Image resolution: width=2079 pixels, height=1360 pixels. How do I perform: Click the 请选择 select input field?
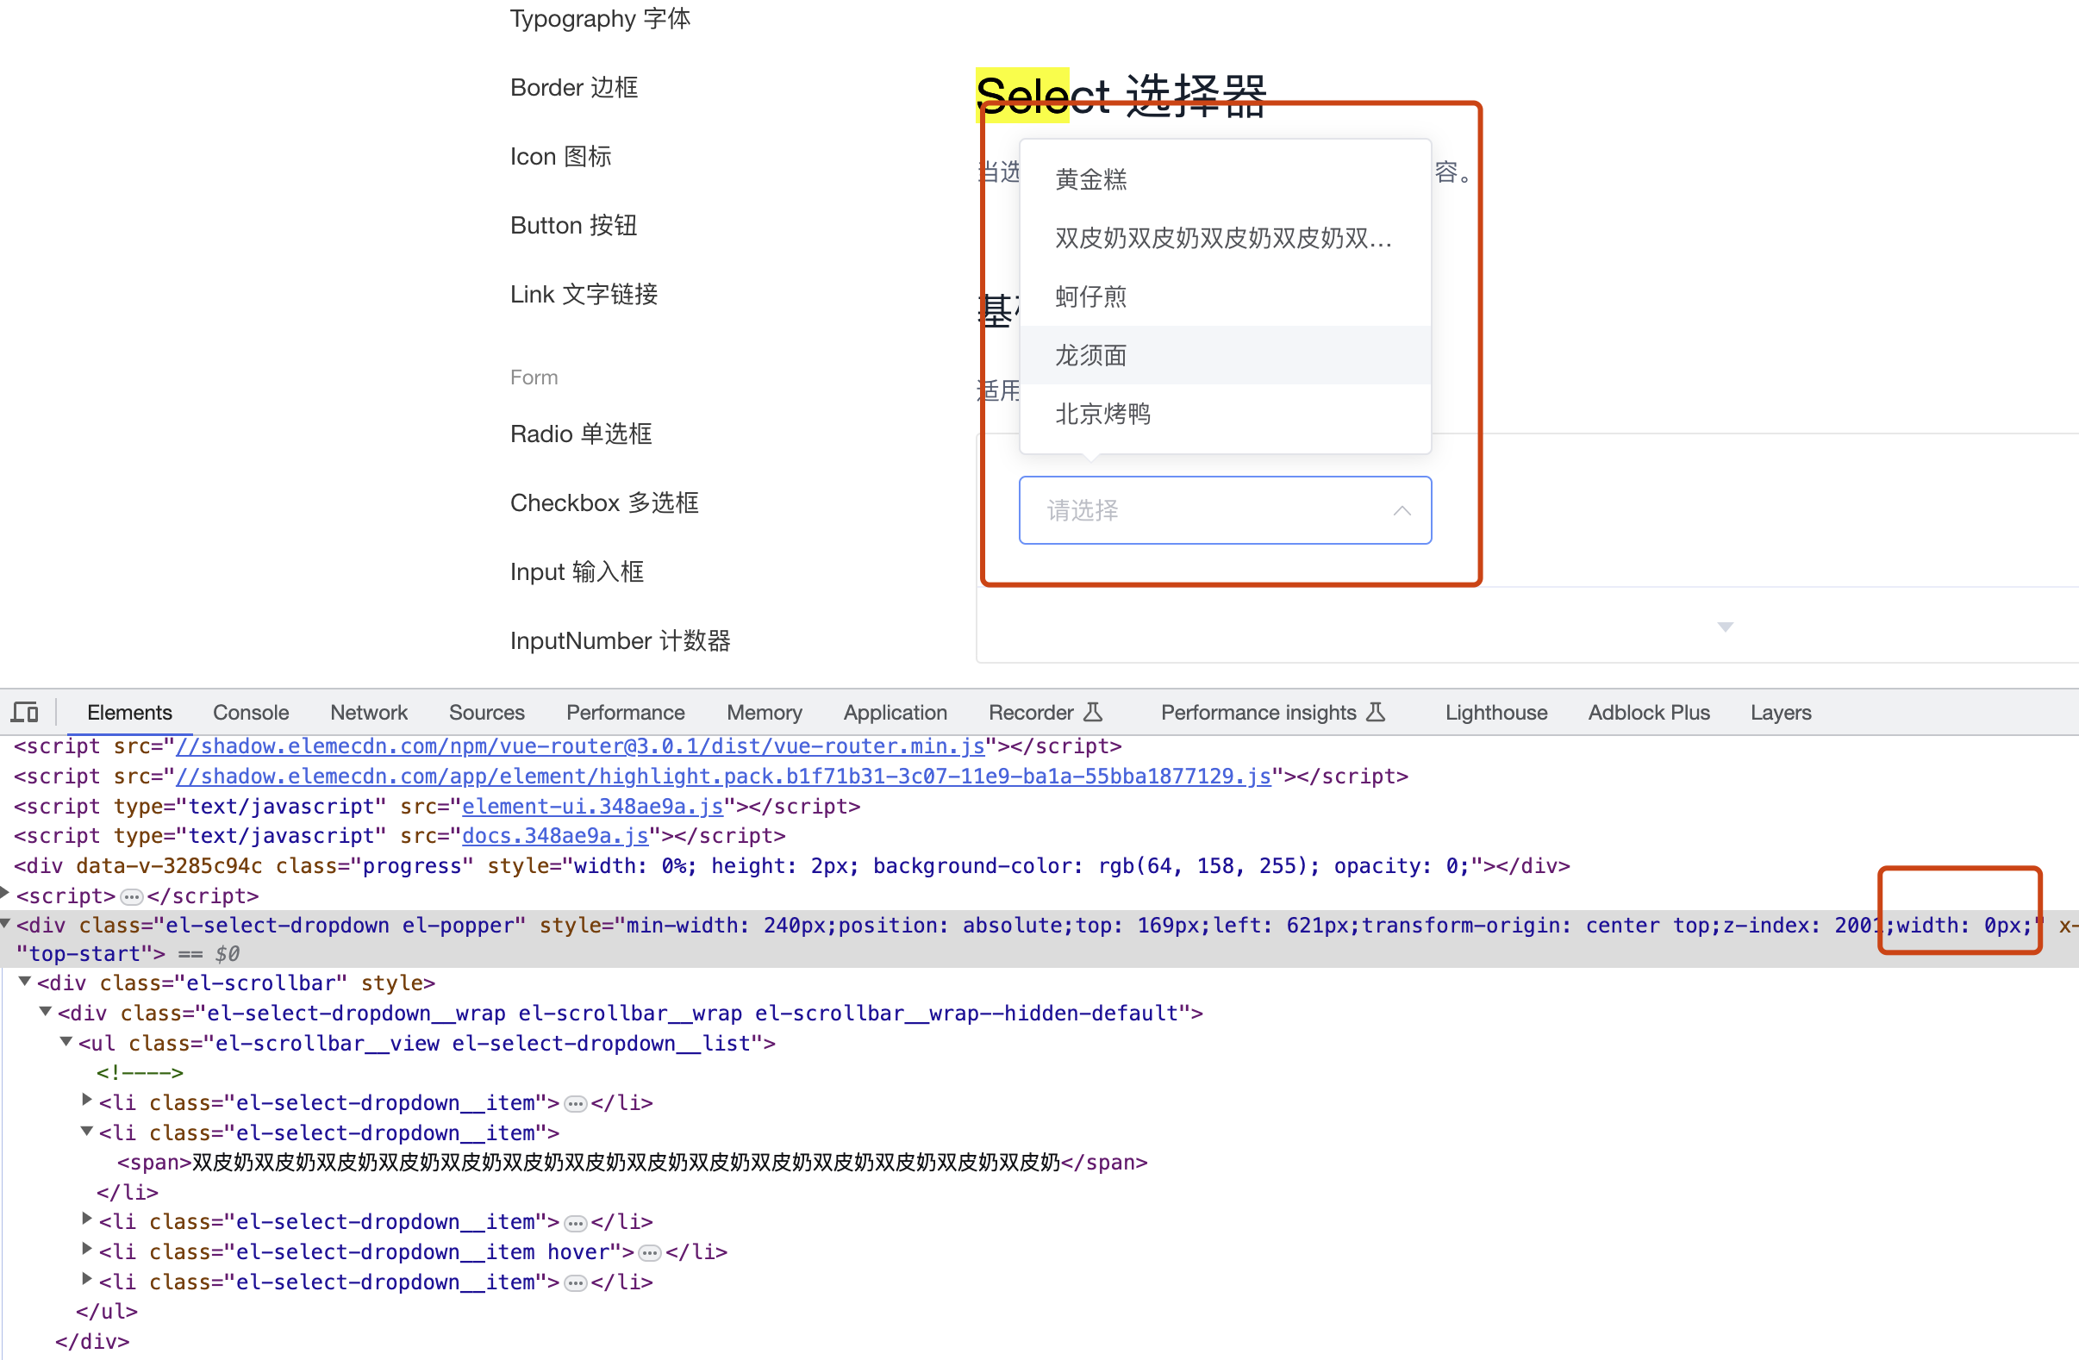[x=1225, y=510]
